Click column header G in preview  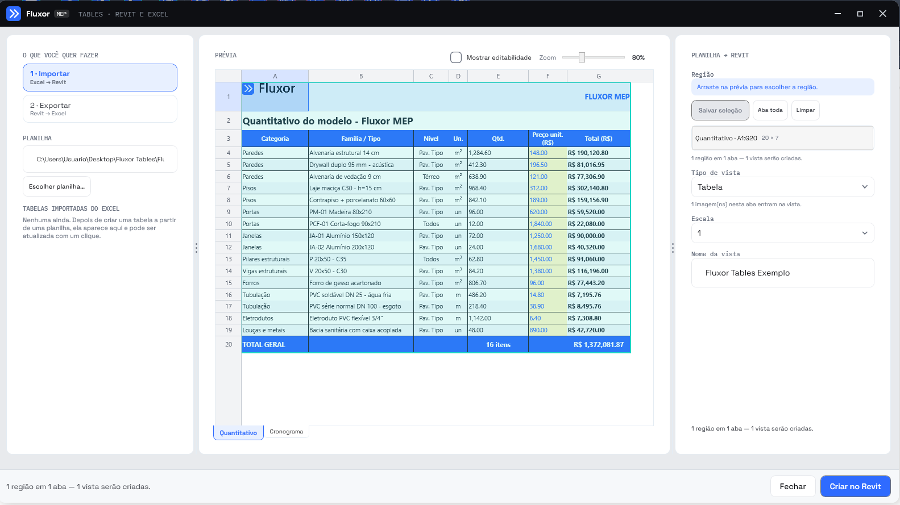[x=599, y=76]
